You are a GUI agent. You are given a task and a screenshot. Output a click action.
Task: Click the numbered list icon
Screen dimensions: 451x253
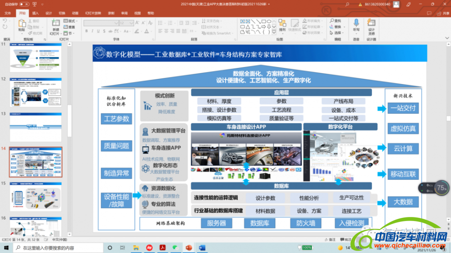point(170,23)
